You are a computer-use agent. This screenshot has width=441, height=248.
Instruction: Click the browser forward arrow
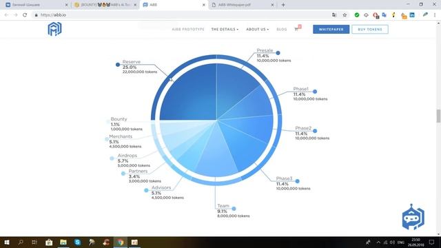[15, 15]
